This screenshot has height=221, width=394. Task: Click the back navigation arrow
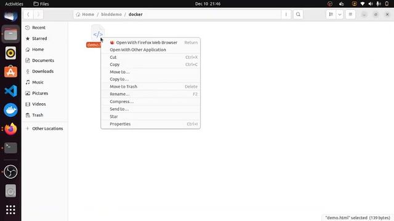tap(28, 14)
